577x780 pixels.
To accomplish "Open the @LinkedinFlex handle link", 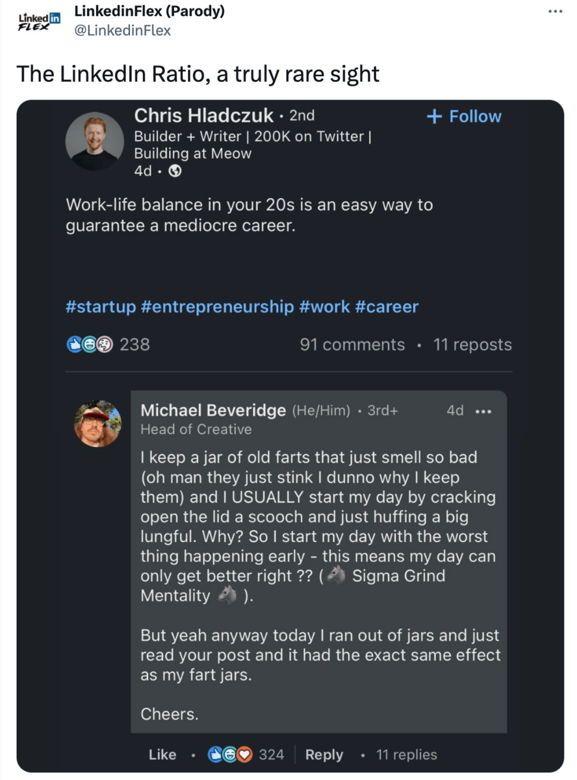I will [123, 30].
